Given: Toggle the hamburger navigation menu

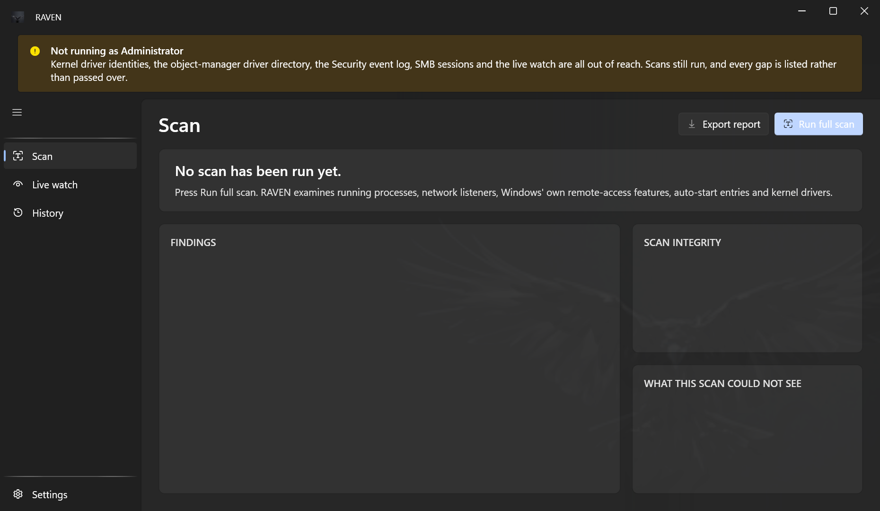Looking at the screenshot, I should [17, 112].
